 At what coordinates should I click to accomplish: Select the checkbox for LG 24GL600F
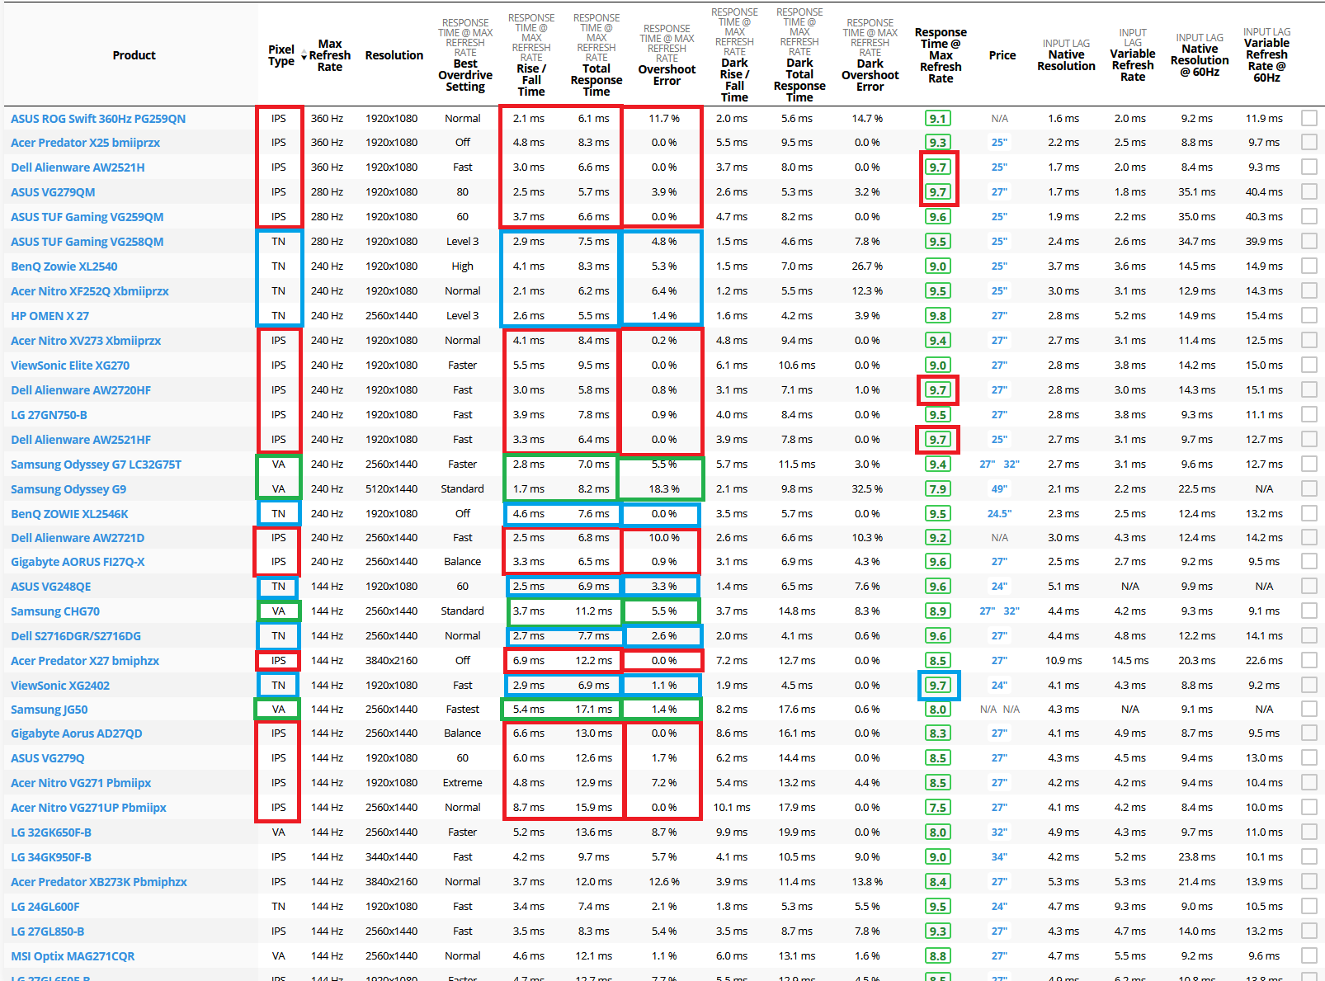1308,906
